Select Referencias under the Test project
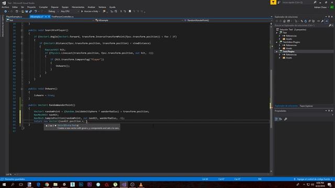The height and width of the screenshot is (188, 335). point(291,36)
